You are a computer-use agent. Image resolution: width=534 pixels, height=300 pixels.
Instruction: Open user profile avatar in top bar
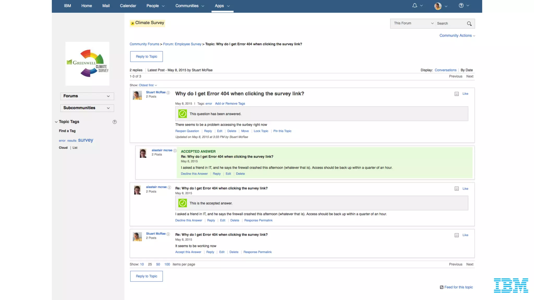click(x=438, y=6)
